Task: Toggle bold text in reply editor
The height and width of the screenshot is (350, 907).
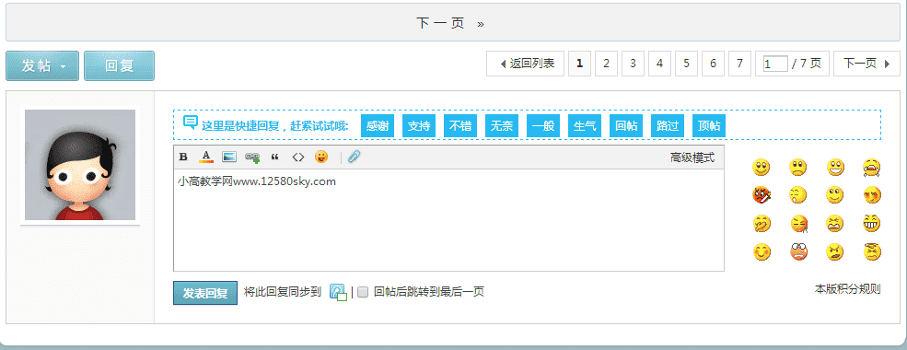Action: (x=183, y=157)
